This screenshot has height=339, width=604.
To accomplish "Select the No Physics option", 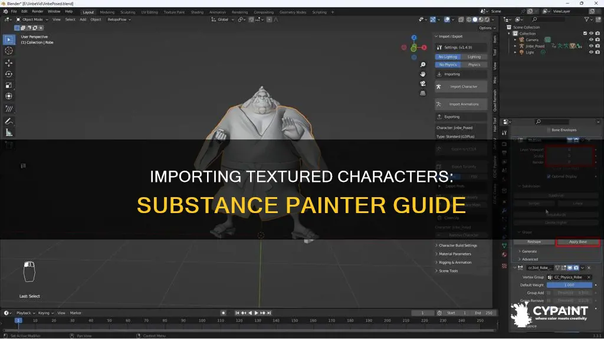I will point(448,65).
